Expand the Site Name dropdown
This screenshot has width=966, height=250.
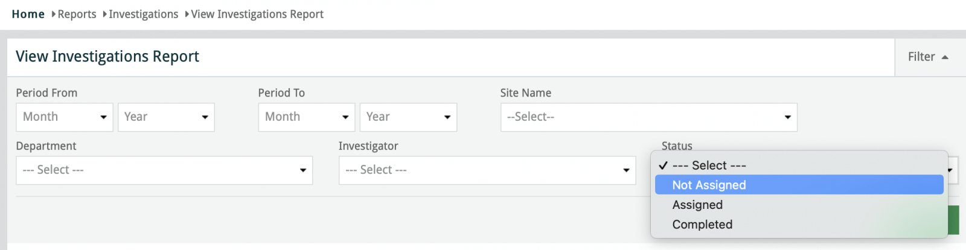[x=648, y=117]
